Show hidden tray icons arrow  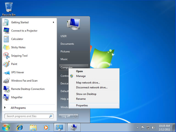(x=137, y=128)
